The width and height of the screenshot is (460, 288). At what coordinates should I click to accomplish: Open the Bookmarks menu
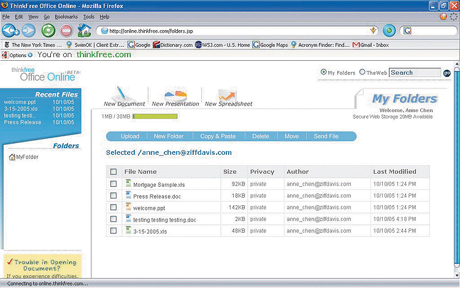point(66,17)
